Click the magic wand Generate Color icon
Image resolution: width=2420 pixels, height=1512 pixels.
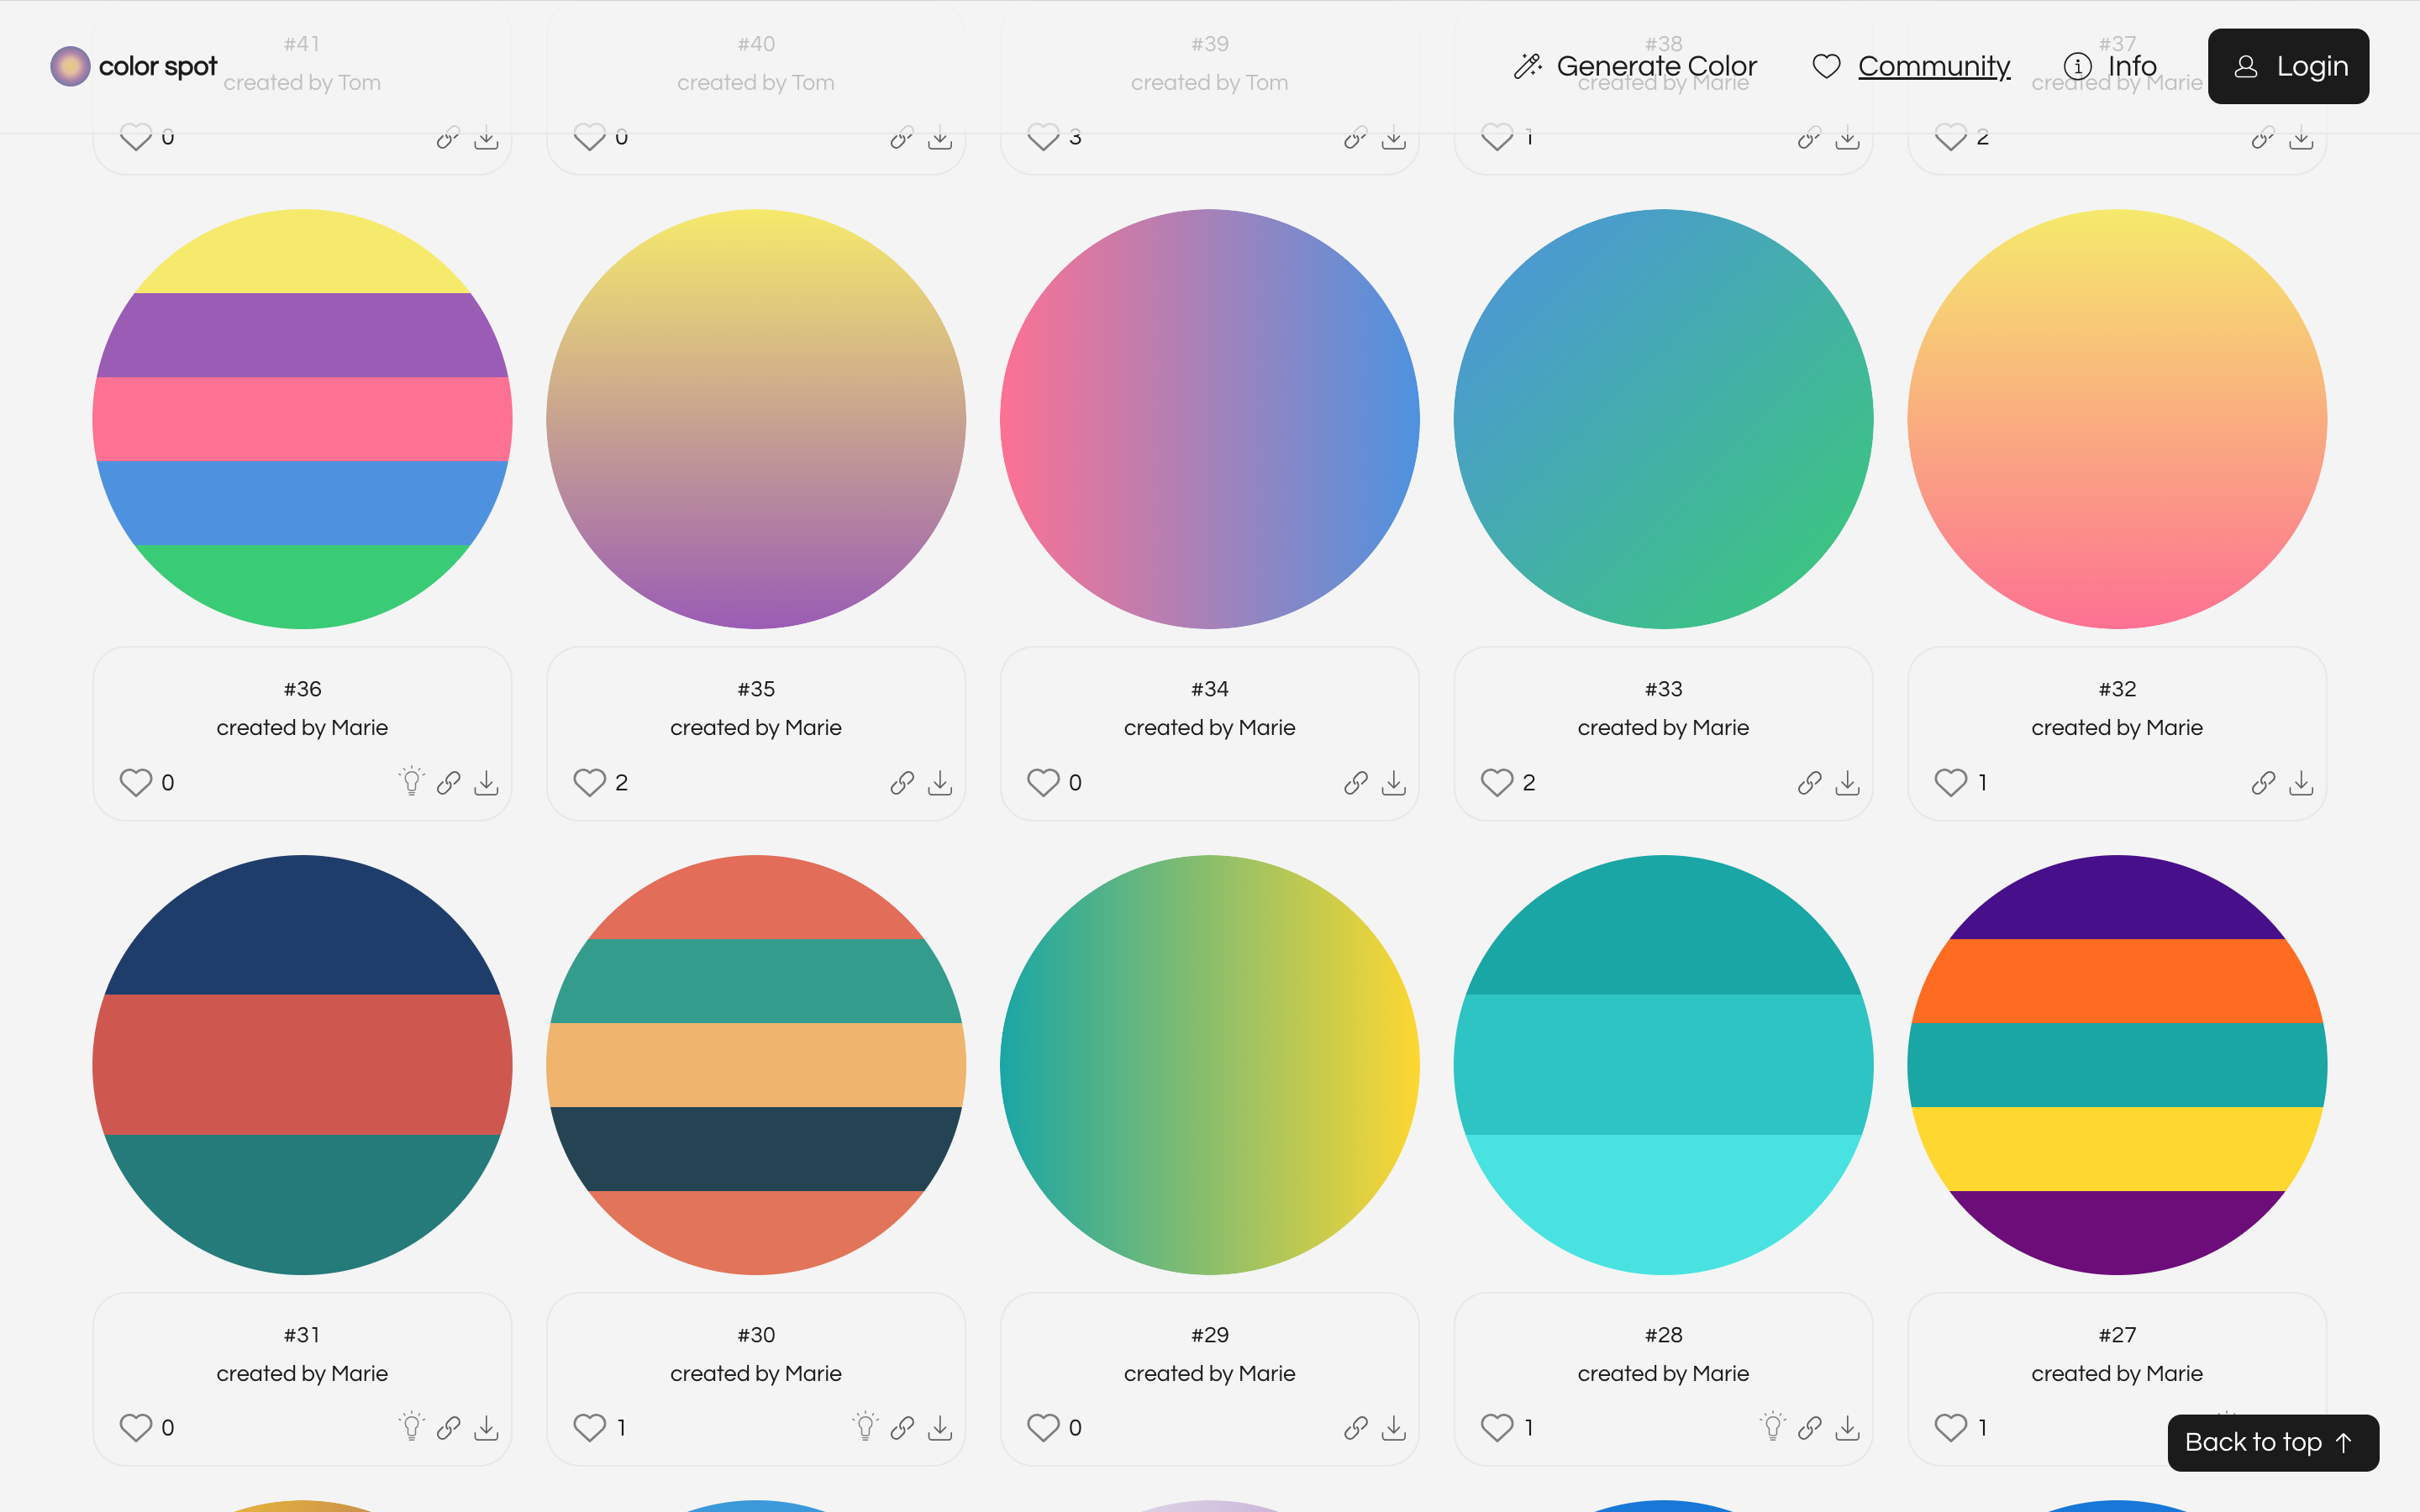(x=1527, y=65)
